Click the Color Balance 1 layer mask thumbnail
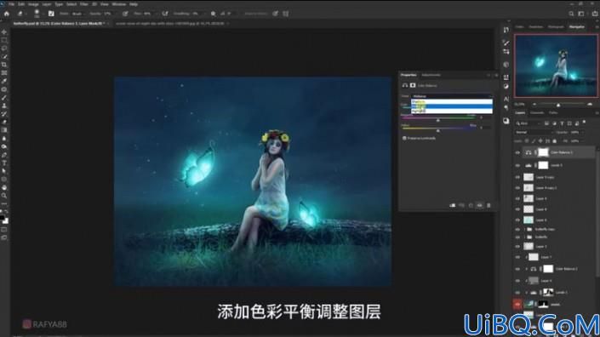Viewport: 600px width, 337px height. [x=543, y=152]
